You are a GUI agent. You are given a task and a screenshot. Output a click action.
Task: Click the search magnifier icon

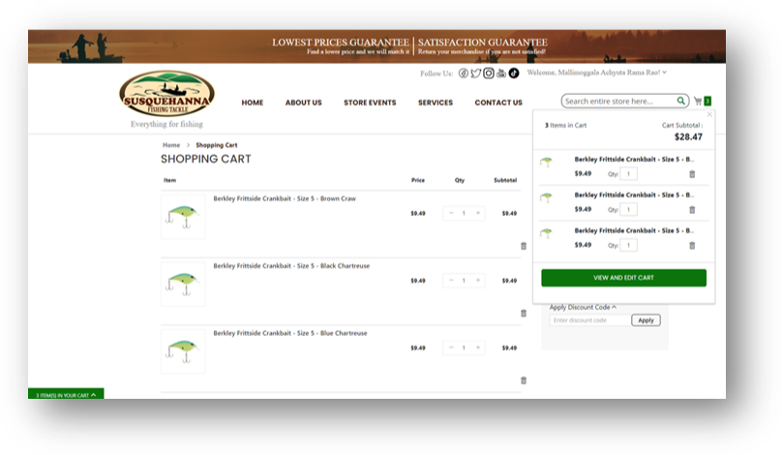(x=681, y=101)
